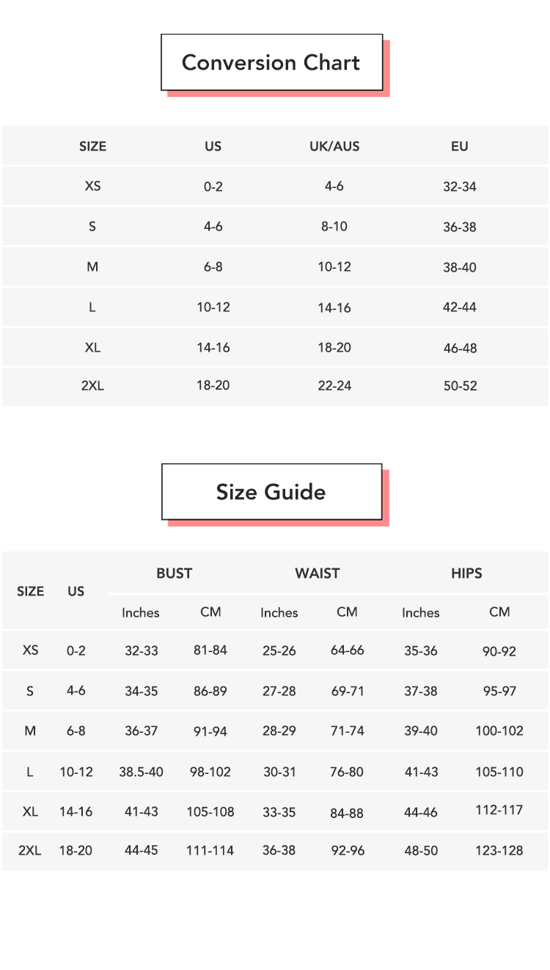Click the bust inches value 38.5-40

[x=141, y=772]
